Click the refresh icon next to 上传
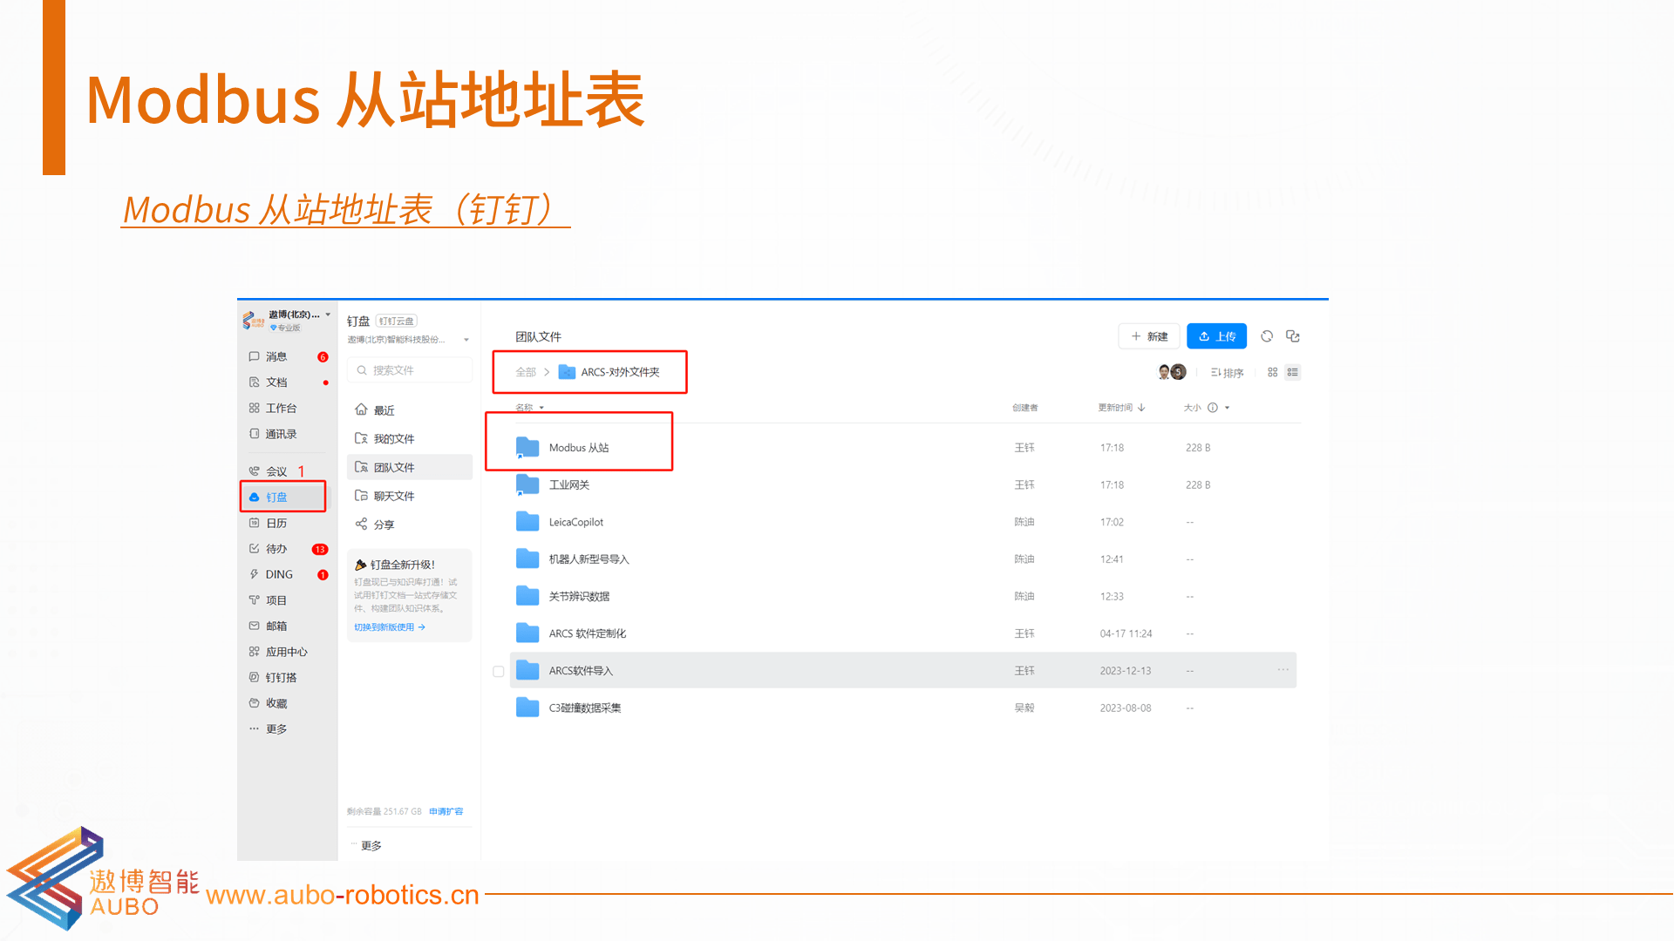The width and height of the screenshot is (1674, 941). click(1267, 336)
